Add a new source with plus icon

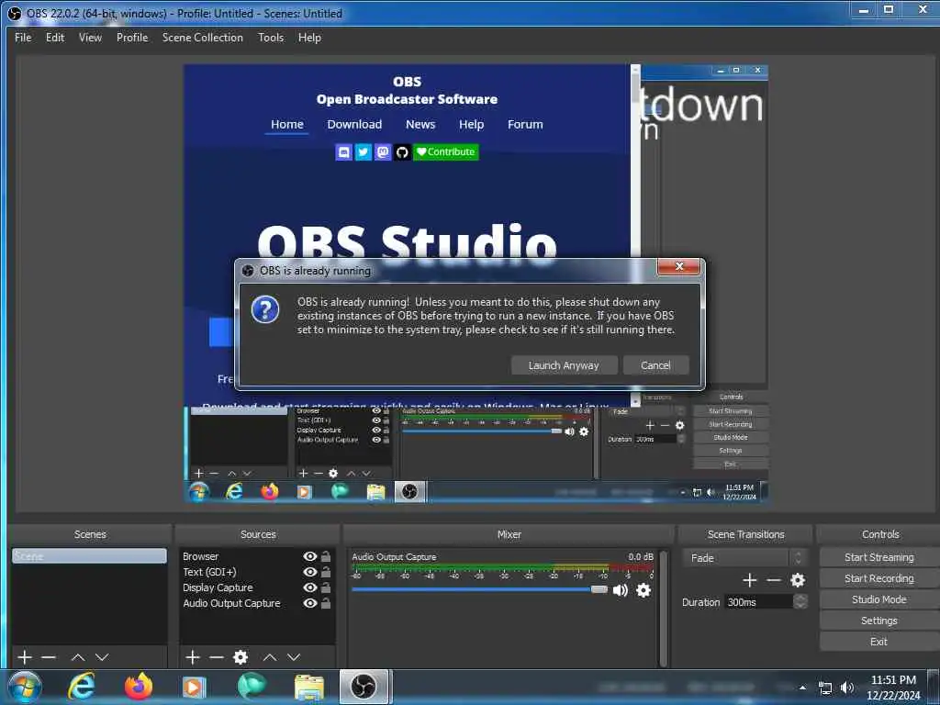(193, 657)
